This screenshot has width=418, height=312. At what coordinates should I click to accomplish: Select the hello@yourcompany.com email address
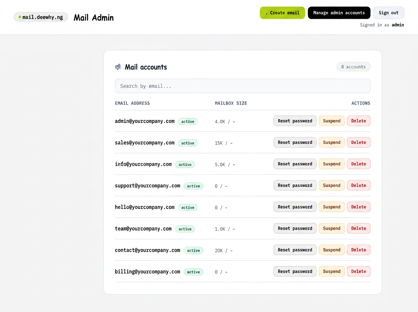[x=145, y=207]
